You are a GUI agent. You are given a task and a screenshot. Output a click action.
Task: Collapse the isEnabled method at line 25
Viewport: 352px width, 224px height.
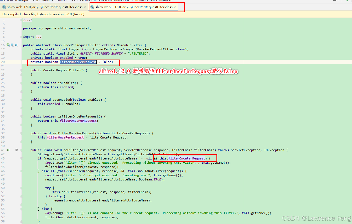[22, 83]
